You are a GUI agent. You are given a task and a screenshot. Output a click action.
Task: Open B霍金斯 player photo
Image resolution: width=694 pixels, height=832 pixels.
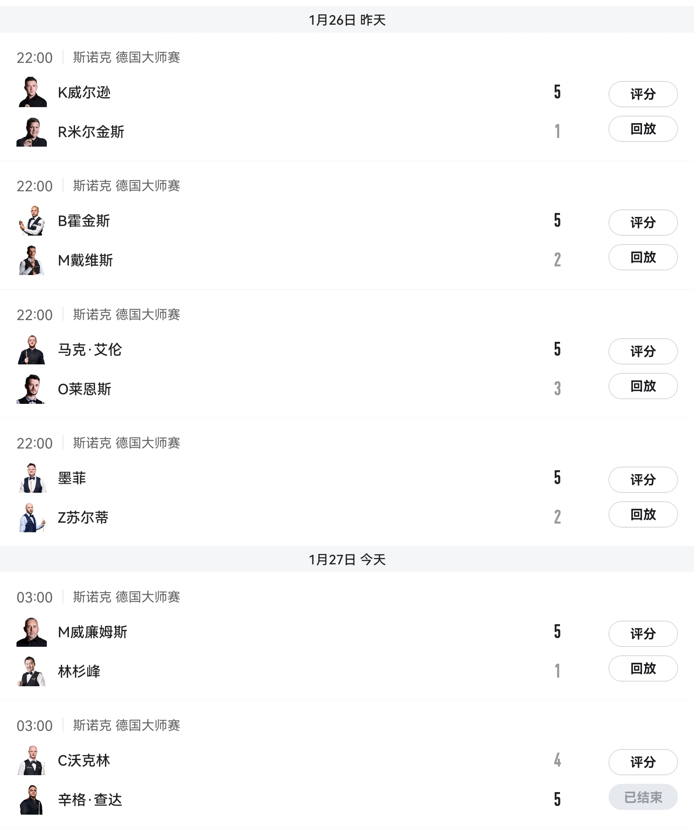(32, 221)
